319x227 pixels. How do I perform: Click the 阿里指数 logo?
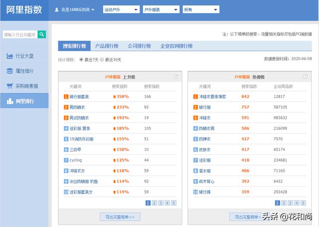pyautogui.click(x=24, y=10)
